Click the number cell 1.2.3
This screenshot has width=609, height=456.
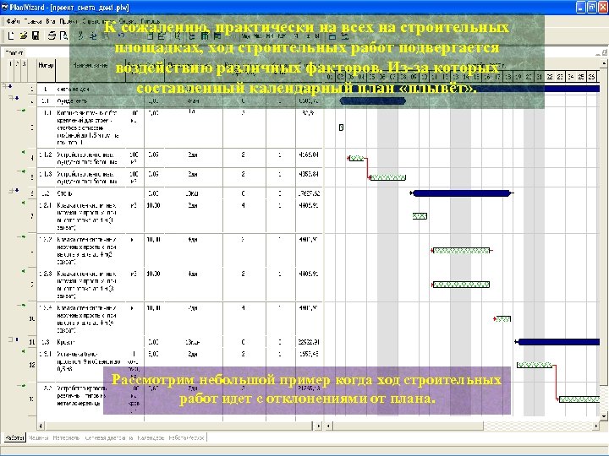pos(46,285)
